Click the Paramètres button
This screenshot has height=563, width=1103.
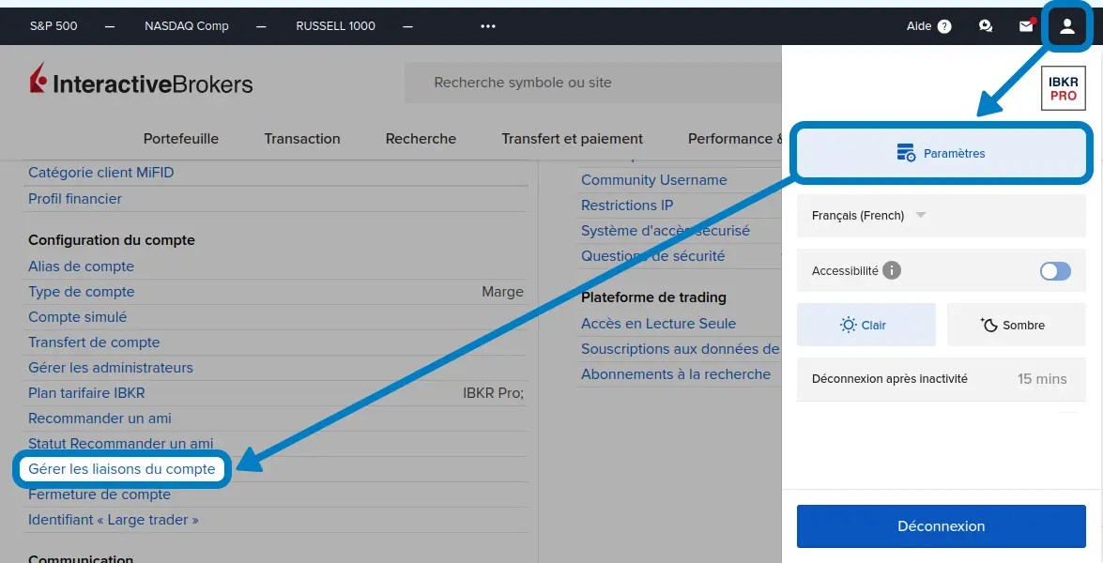tap(942, 153)
